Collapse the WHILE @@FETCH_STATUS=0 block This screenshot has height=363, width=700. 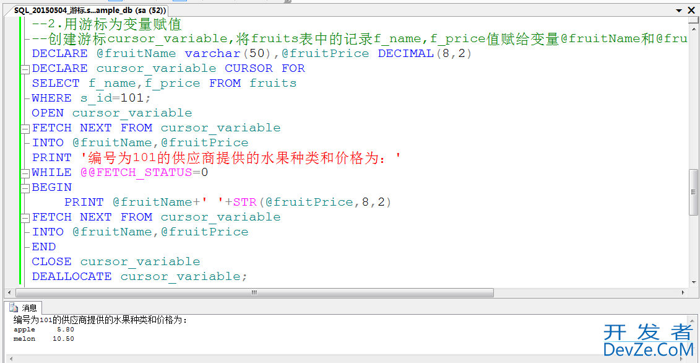[x=25, y=173]
